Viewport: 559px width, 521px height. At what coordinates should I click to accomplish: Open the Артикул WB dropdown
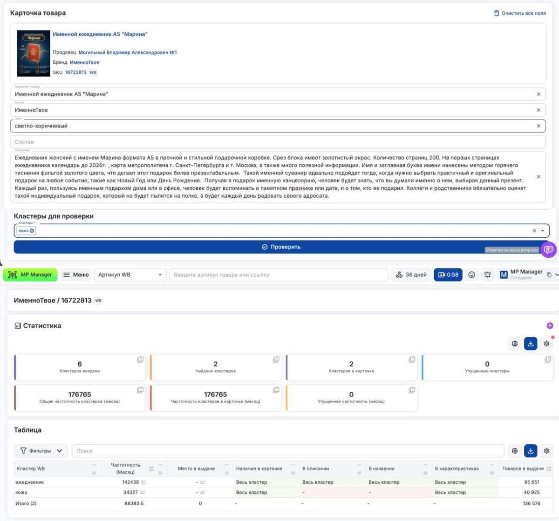(x=130, y=274)
